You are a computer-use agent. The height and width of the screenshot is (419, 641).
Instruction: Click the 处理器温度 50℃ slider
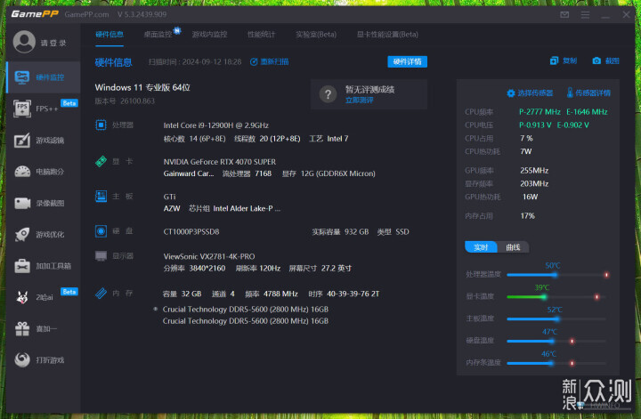click(556, 275)
